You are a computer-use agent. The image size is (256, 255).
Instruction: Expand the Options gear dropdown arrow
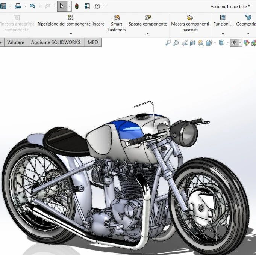click(x=105, y=6)
